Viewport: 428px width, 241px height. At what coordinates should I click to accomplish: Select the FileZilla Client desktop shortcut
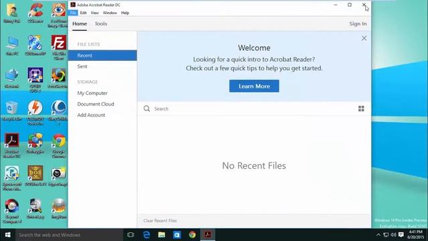pyautogui.click(x=58, y=48)
